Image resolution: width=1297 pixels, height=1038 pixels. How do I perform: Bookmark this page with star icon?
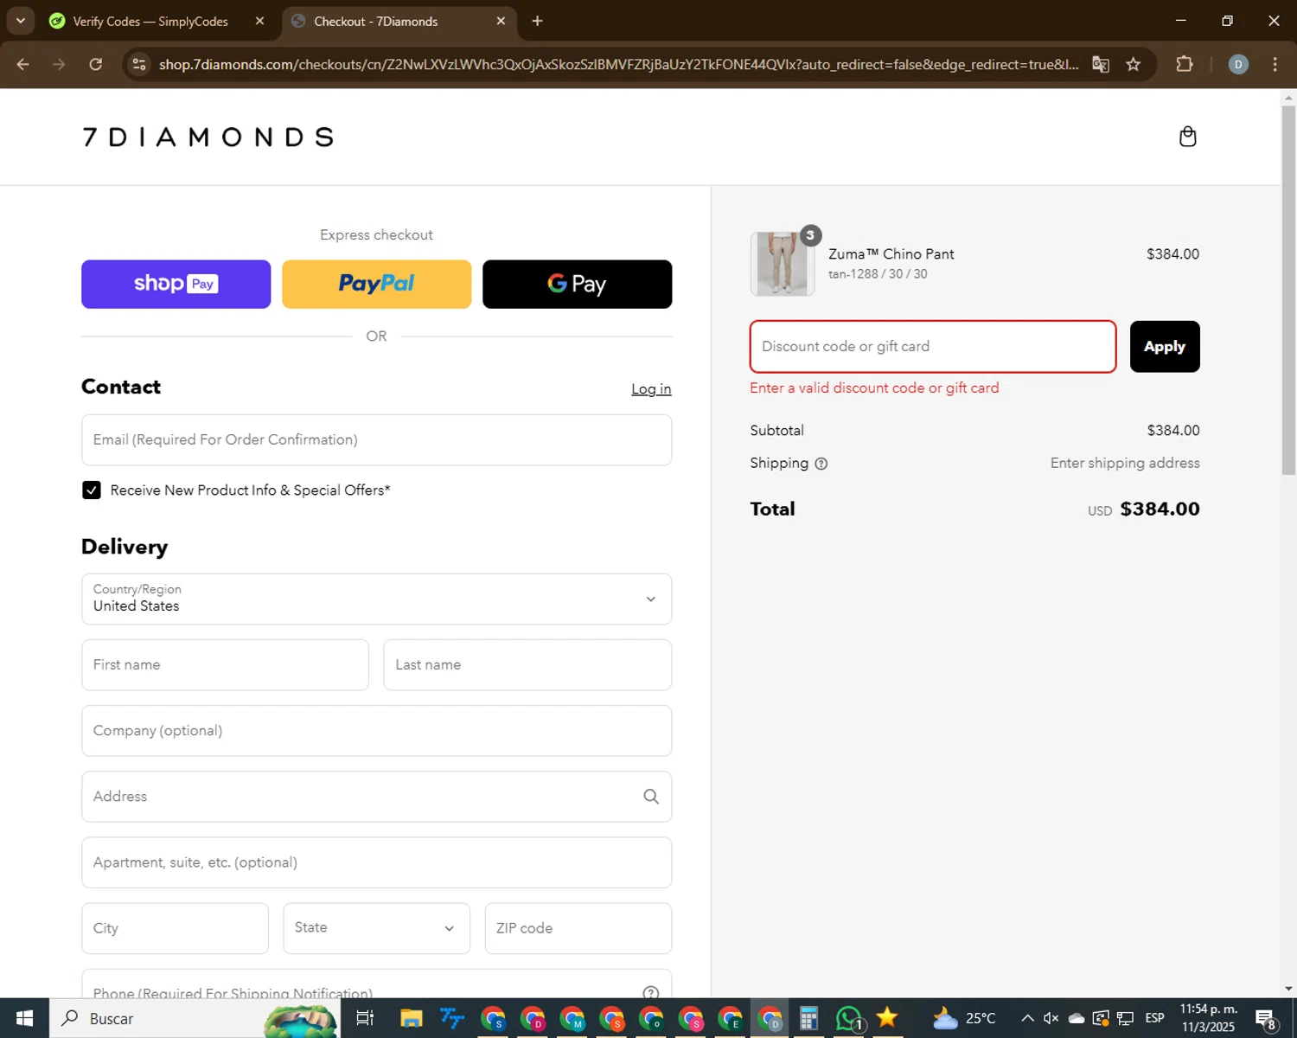pyautogui.click(x=1134, y=64)
